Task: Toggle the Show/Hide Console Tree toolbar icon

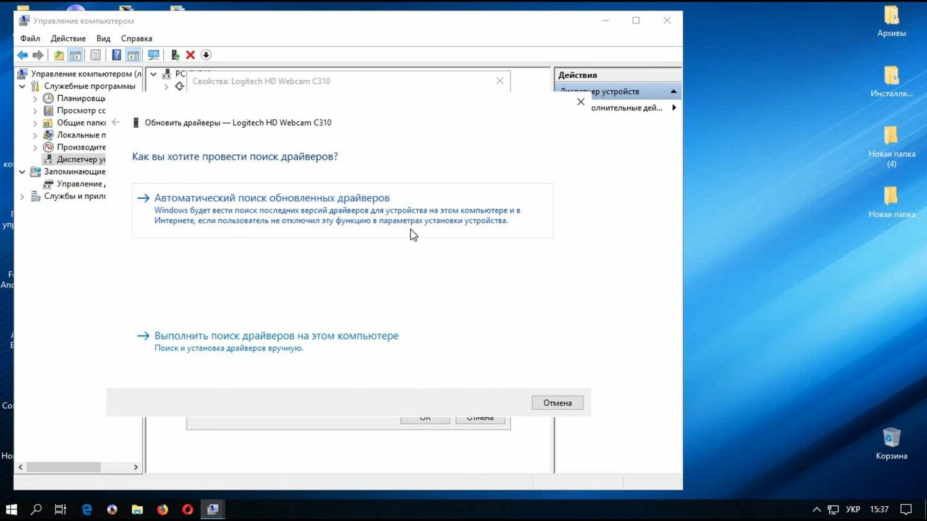Action: [x=75, y=55]
